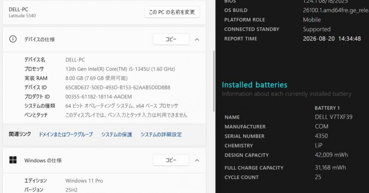Collapse the device specifications section
The width and height of the screenshot is (369, 193).
coord(197,40)
